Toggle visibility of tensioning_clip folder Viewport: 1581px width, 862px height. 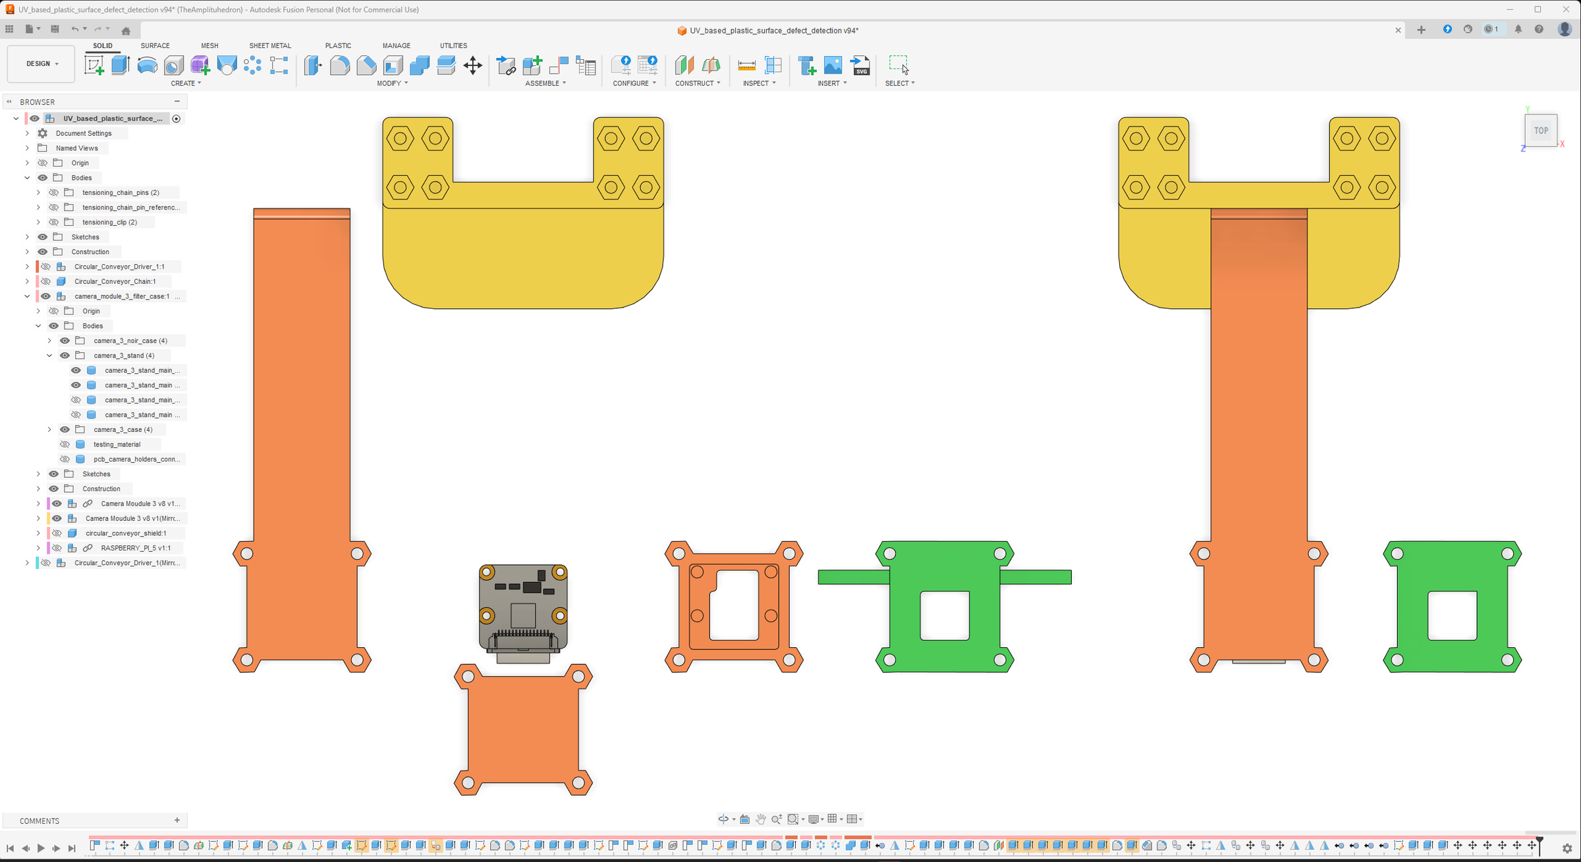point(53,222)
